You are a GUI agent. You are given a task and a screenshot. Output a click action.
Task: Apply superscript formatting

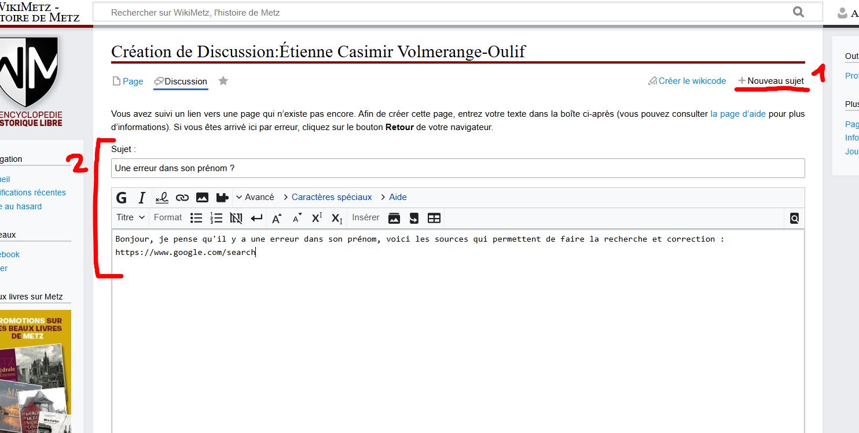(x=317, y=218)
